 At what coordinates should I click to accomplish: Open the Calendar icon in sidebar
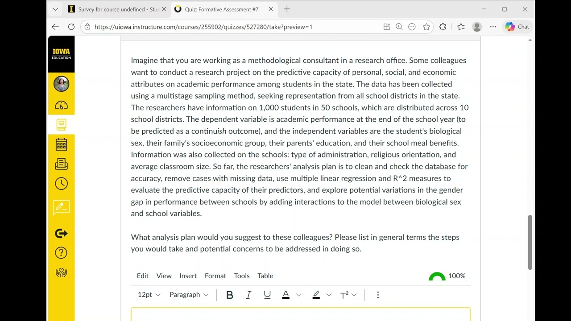pos(62,144)
